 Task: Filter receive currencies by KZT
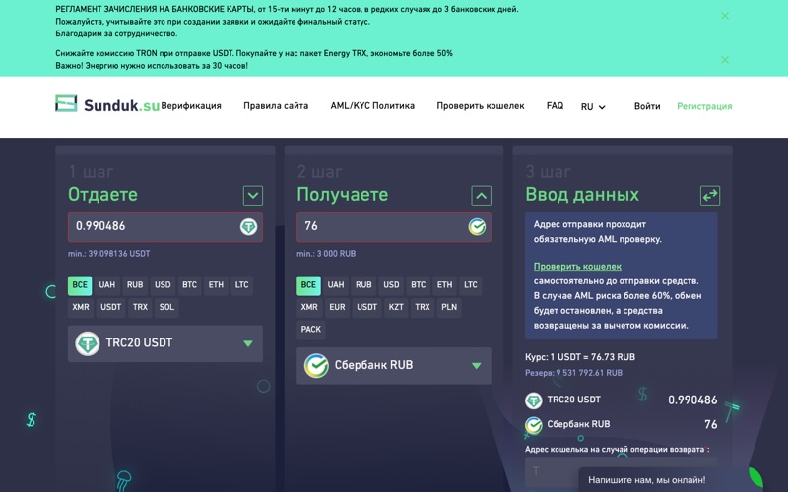(x=396, y=307)
